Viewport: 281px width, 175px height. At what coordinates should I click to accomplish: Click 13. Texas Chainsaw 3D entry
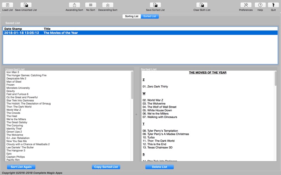pyautogui.click(x=157, y=147)
